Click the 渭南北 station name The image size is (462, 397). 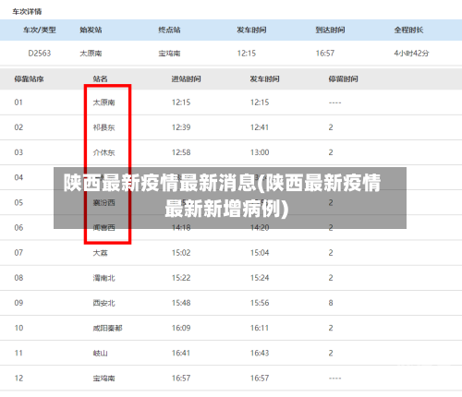coord(104,278)
